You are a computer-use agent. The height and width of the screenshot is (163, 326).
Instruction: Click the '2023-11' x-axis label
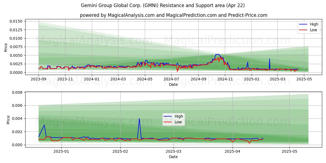point(65,79)
